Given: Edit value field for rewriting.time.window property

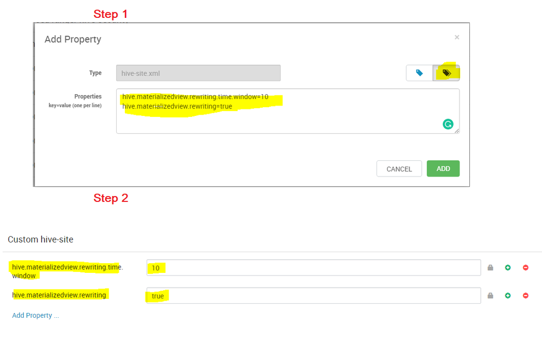Looking at the screenshot, I should pyautogui.click(x=314, y=267).
